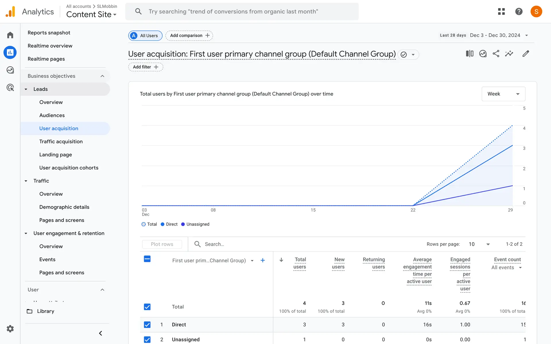The height and width of the screenshot is (344, 551).
Task: Click the Edit comparisons icon
Action: point(469,54)
